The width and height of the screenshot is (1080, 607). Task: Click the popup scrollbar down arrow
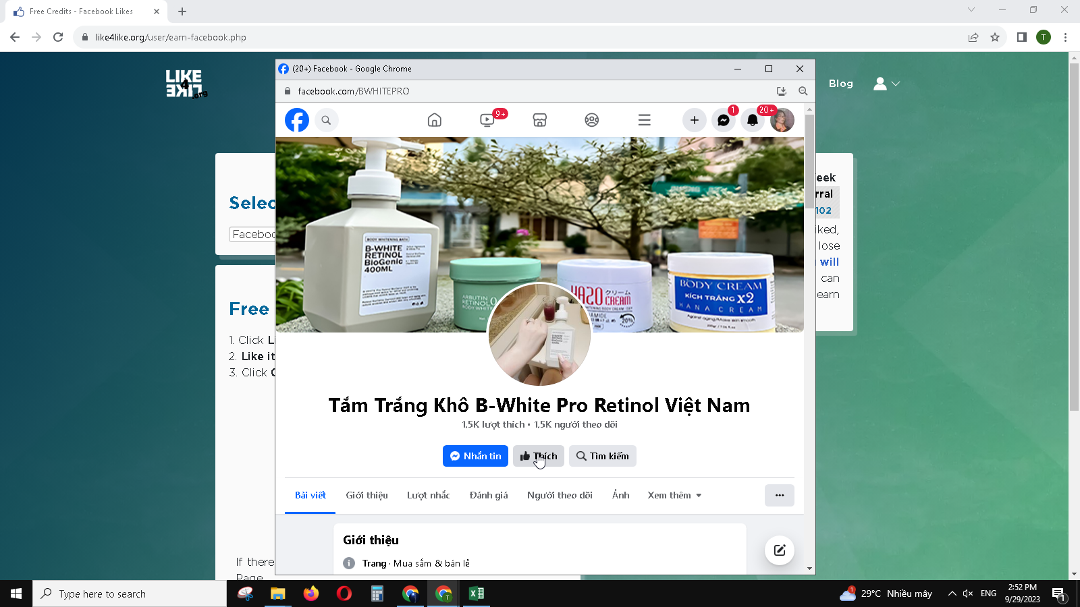tap(809, 569)
